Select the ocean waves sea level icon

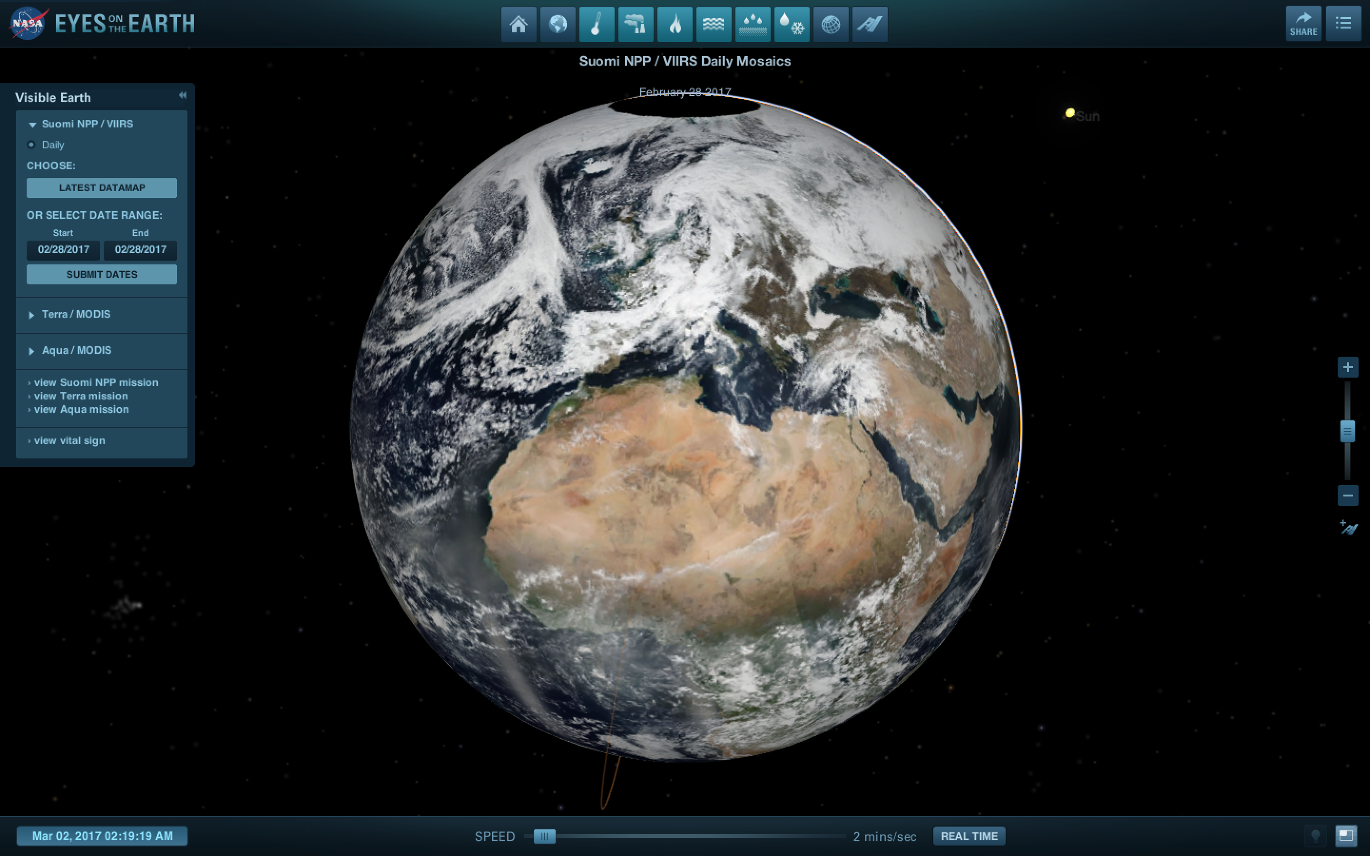[x=714, y=24]
